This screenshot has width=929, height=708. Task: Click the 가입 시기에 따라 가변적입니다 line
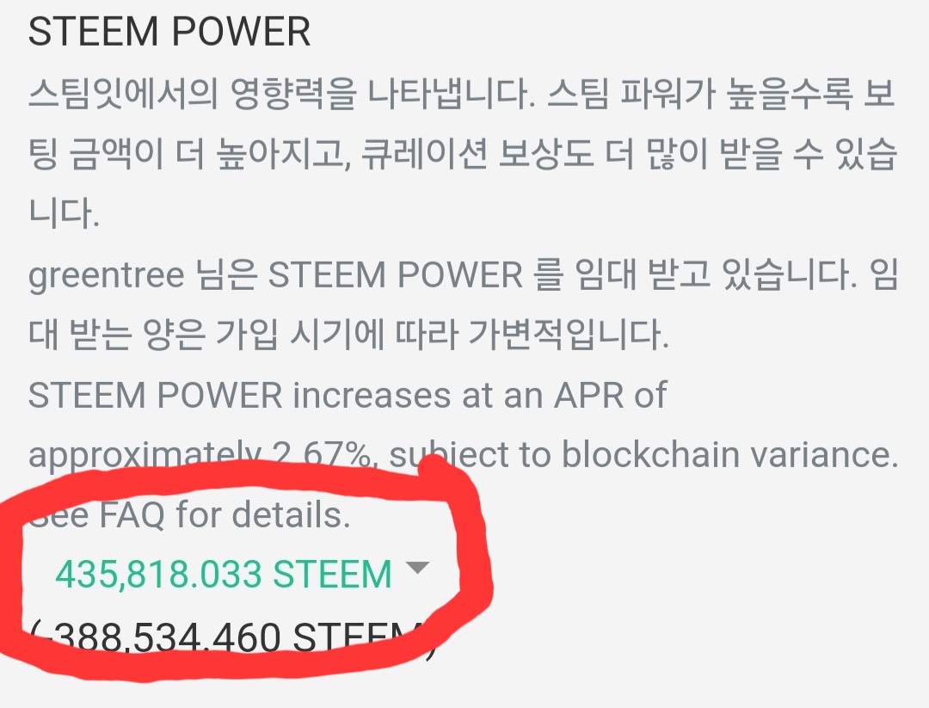442,334
